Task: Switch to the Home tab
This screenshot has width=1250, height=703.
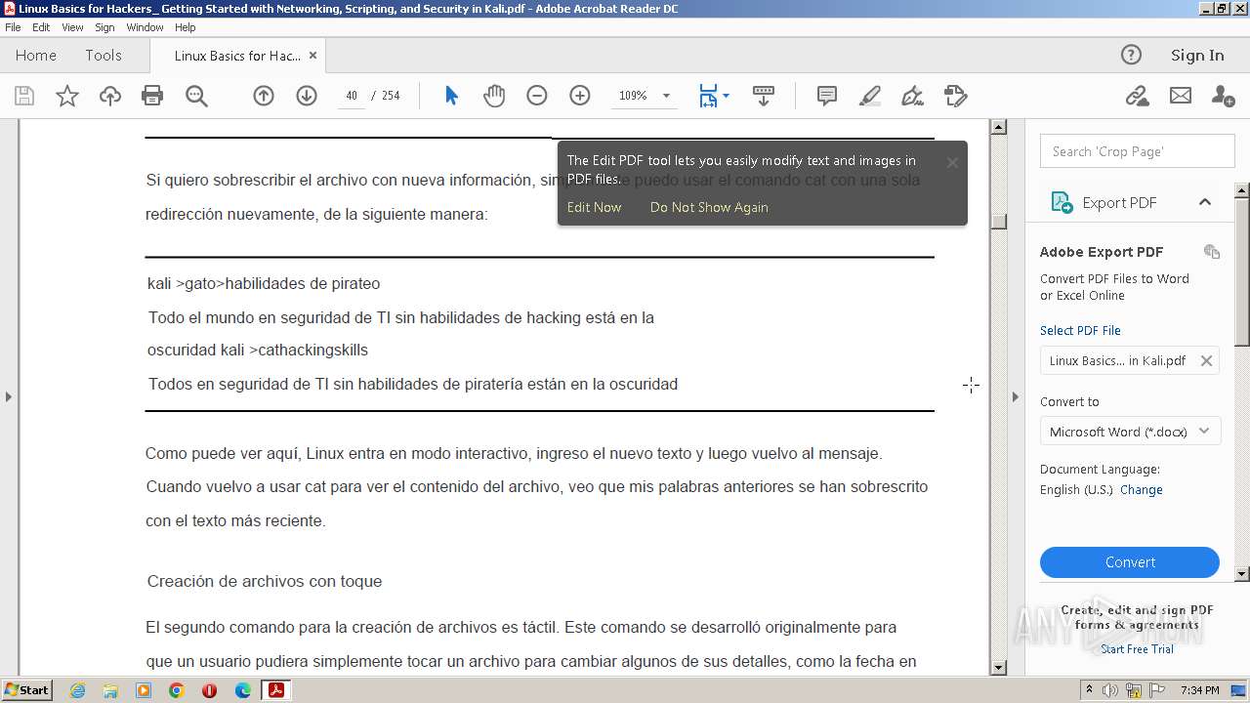Action: (36, 56)
